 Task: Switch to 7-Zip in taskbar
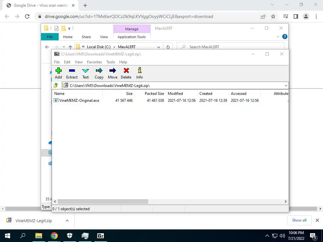101,236
